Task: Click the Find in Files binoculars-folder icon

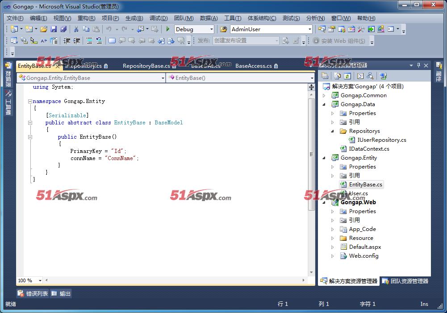Action: click(x=224, y=29)
